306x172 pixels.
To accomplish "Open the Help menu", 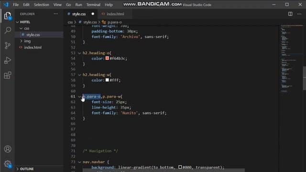I will (109, 5).
